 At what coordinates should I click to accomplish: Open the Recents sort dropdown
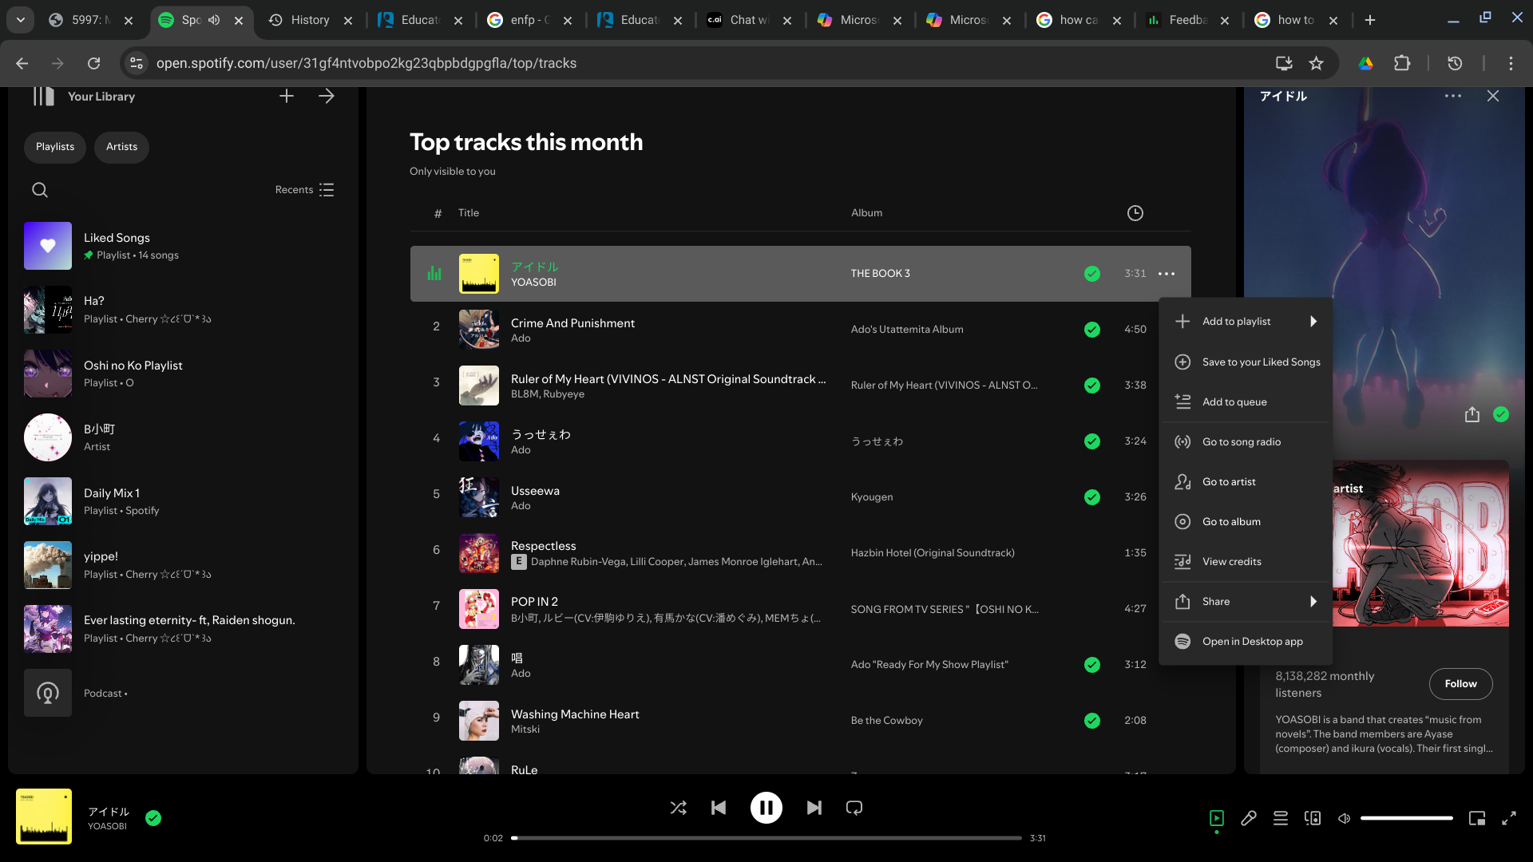pyautogui.click(x=304, y=190)
